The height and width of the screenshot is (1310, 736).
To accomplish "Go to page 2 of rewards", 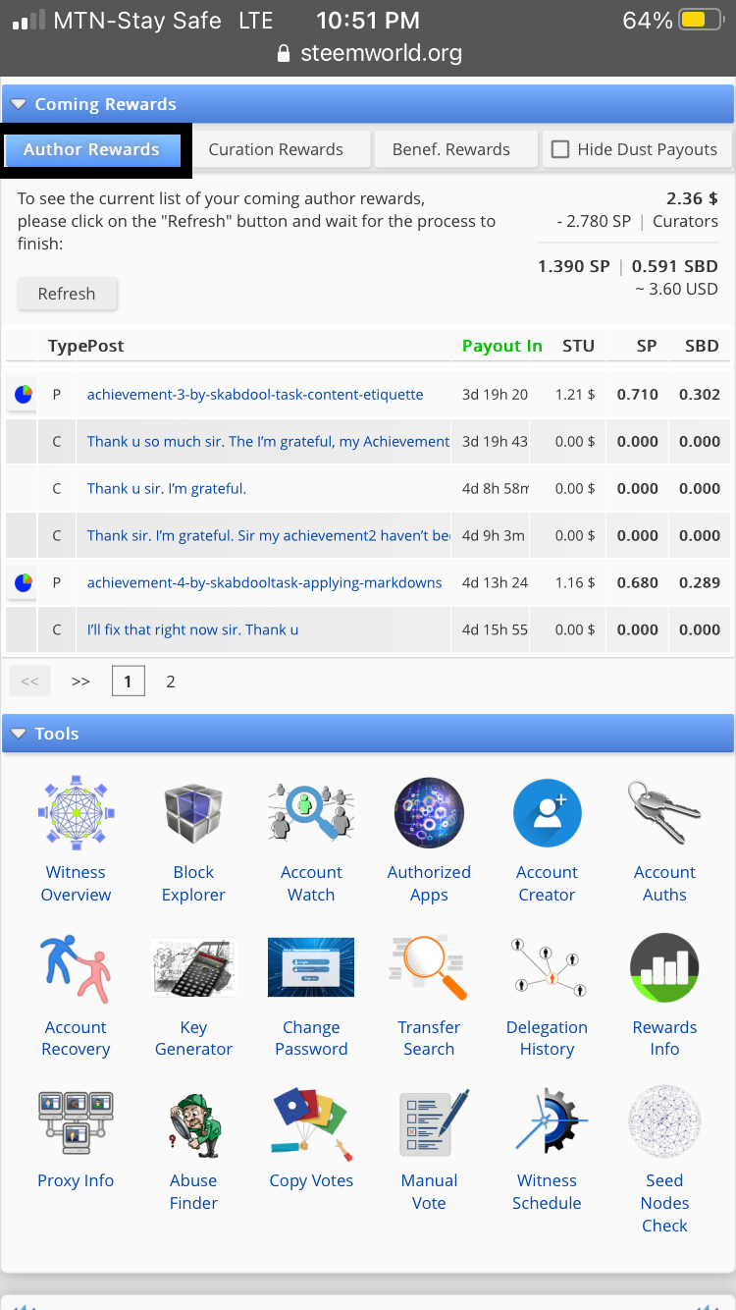I will tap(170, 682).
